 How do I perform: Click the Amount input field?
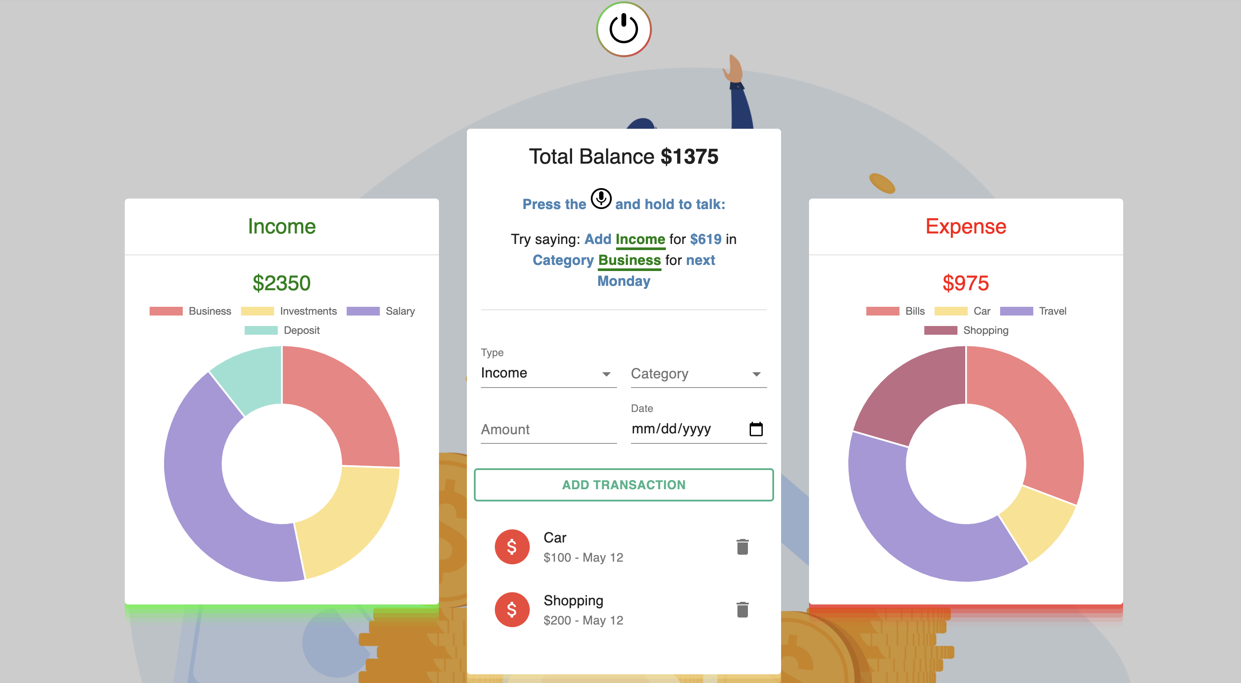tap(547, 429)
